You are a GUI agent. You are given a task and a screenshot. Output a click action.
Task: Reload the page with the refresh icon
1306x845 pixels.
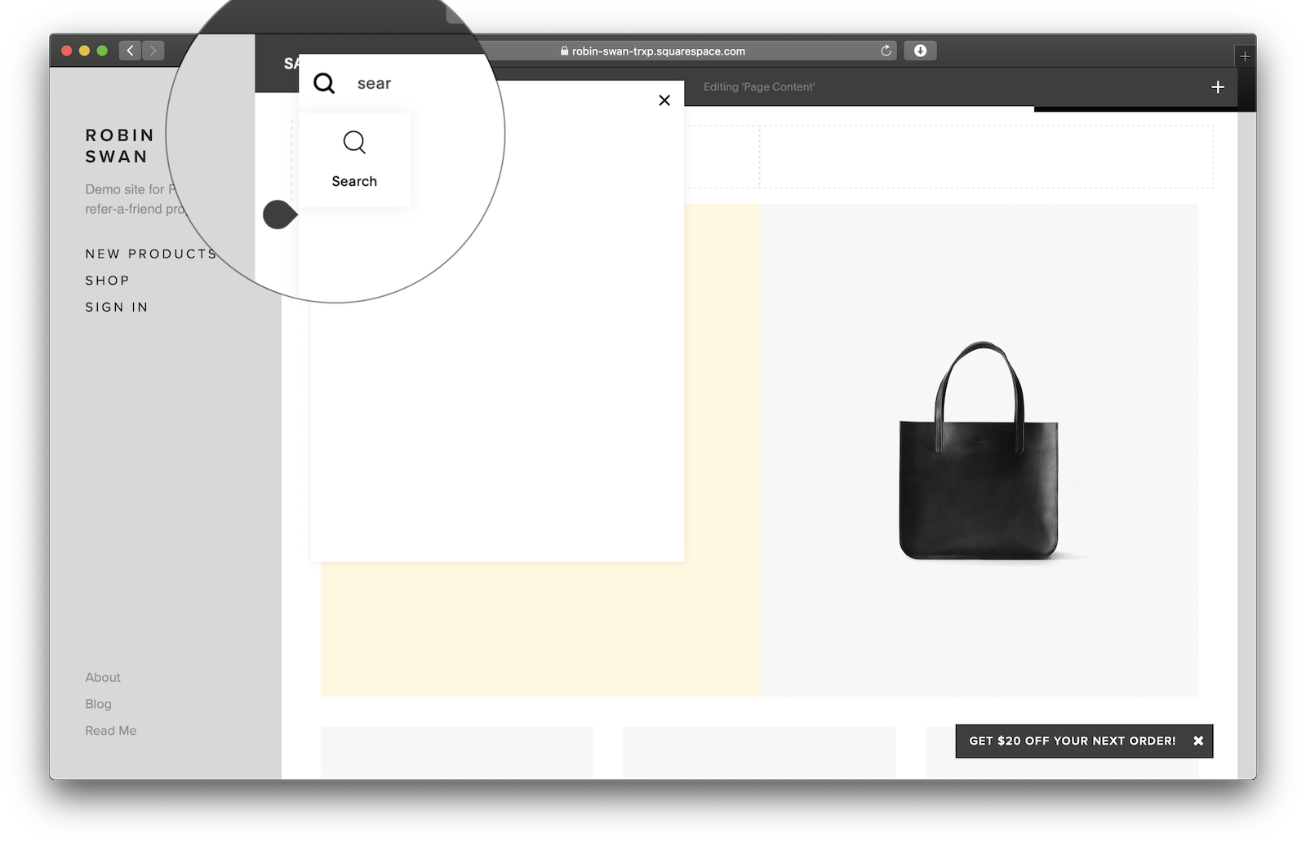pyautogui.click(x=886, y=51)
